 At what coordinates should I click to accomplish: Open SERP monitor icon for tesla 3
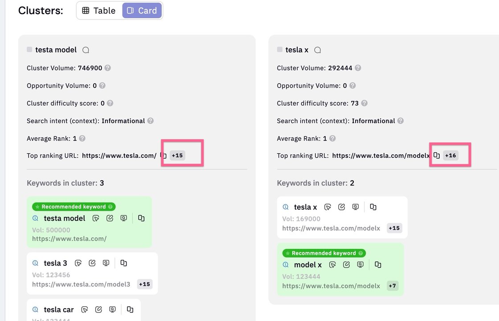pyautogui.click(x=106, y=263)
